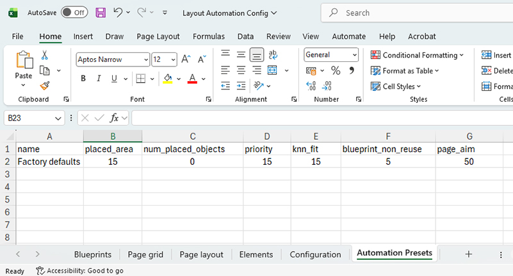Select the Format Painter brush
513x276 pixels.
pos(45,86)
